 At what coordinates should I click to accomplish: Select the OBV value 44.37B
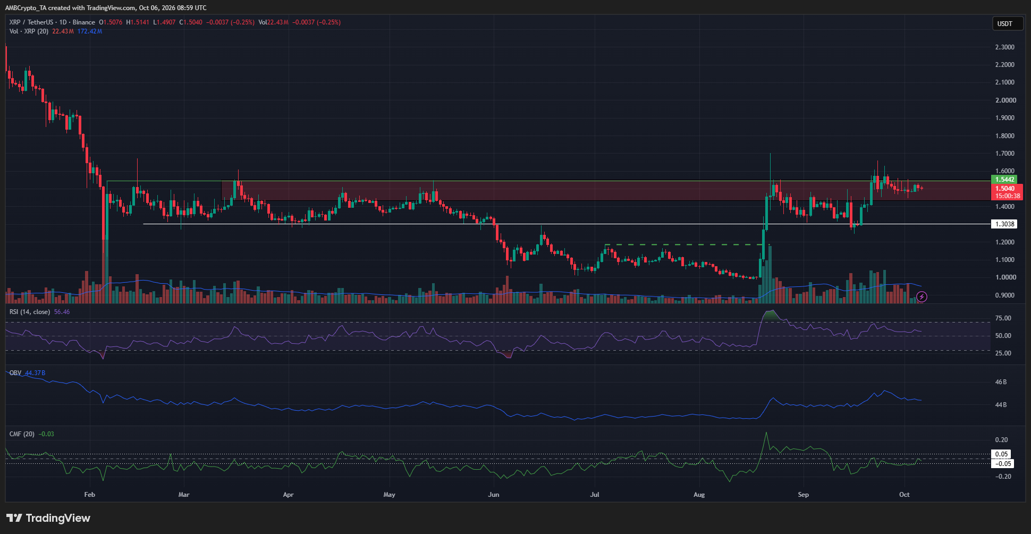point(35,373)
